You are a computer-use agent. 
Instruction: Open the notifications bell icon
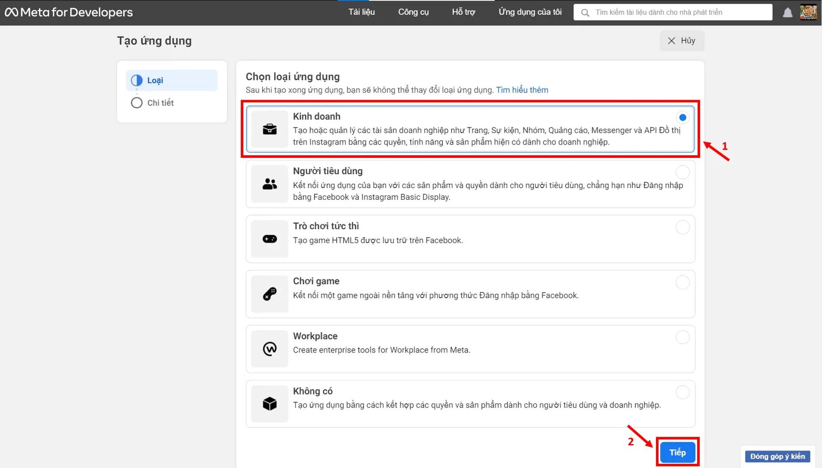pos(787,12)
